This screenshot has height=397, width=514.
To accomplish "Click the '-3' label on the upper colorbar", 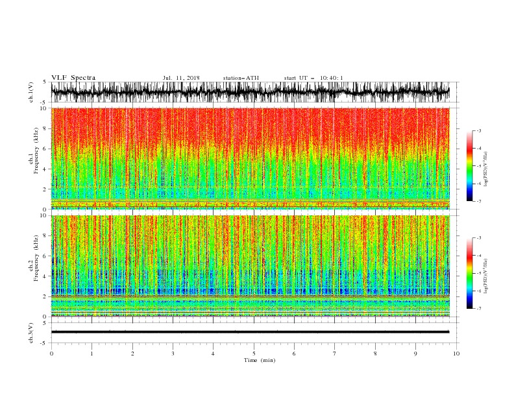I will click(478, 130).
